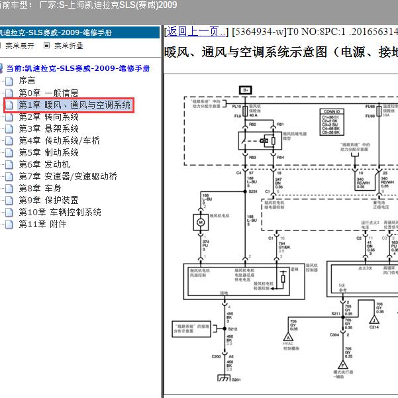Click 菜单展开 to expand the menu
The width and height of the screenshot is (398, 398).
pos(20,46)
